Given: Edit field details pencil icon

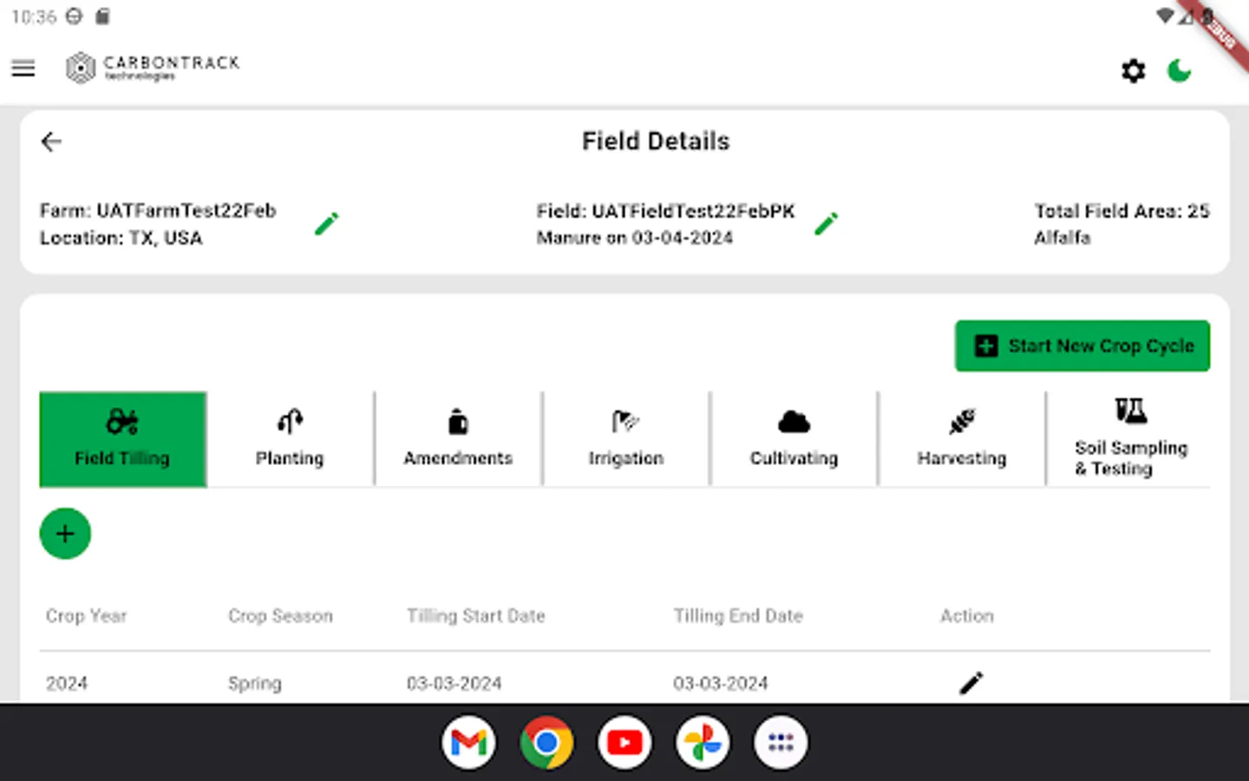Looking at the screenshot, I should [x=826, y=224].
